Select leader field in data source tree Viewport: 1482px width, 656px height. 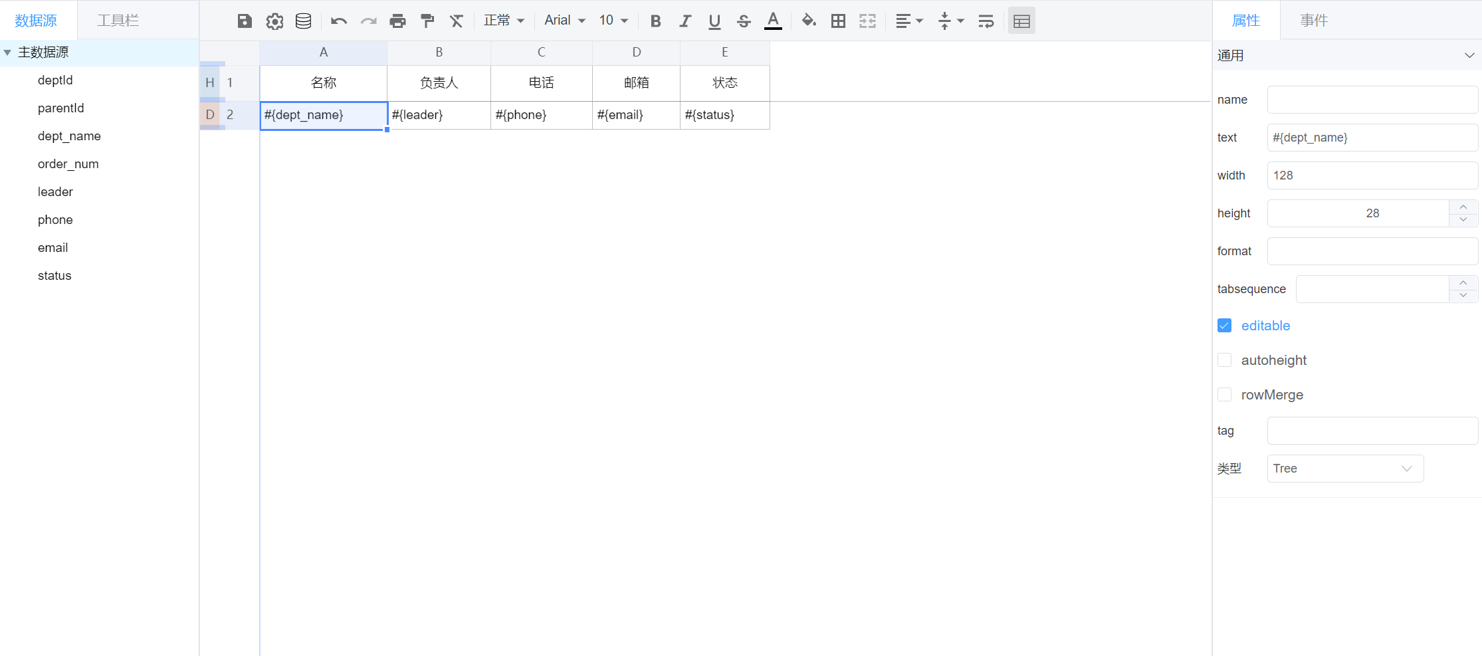55,192
